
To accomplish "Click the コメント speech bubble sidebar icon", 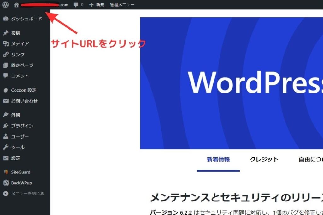I will (x=6, y=76).
